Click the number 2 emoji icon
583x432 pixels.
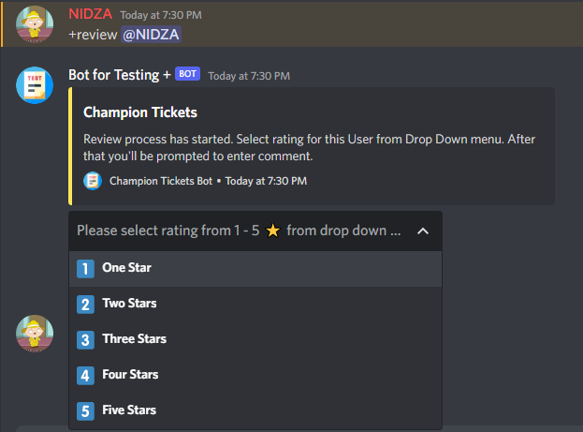86,305
